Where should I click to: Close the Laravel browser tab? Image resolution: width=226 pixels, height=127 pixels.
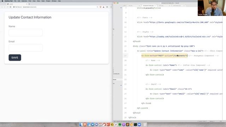[x=27, y=4]
